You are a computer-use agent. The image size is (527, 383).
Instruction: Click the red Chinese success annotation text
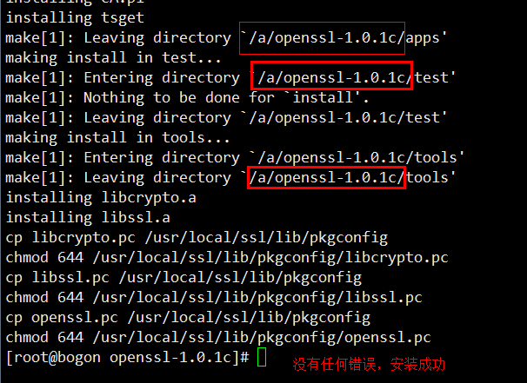pyautogui.click(x=369, y=364)
